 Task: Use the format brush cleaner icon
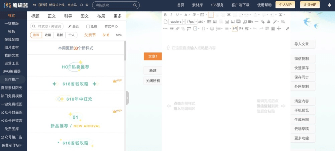pyautogui.click(x=269, y=22)
